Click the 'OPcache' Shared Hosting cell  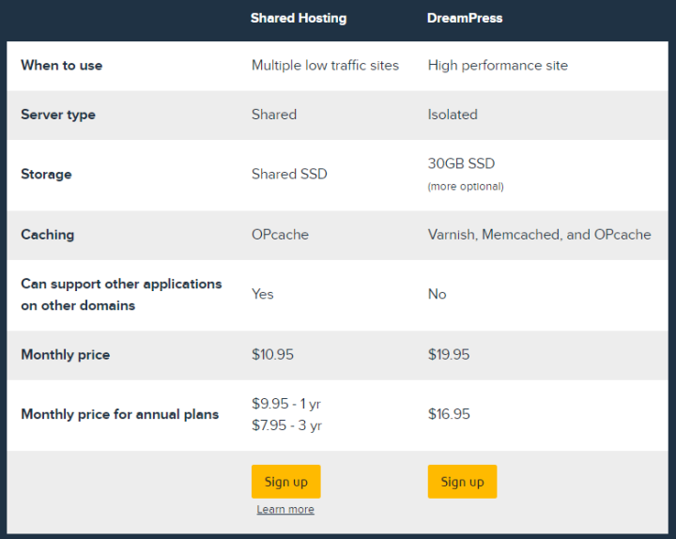(x=280, y=235)
